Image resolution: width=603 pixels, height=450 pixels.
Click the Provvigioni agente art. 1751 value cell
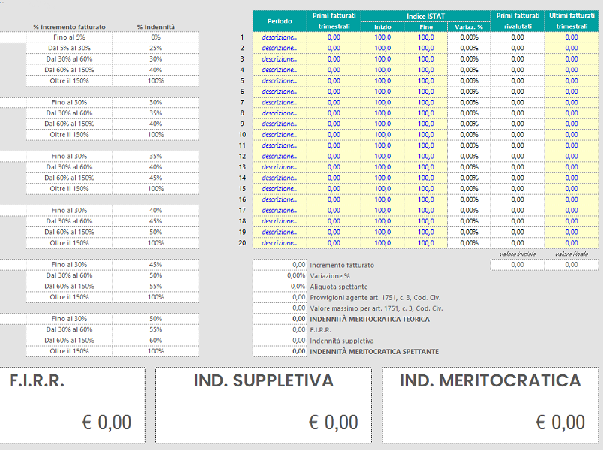(280, 297)
